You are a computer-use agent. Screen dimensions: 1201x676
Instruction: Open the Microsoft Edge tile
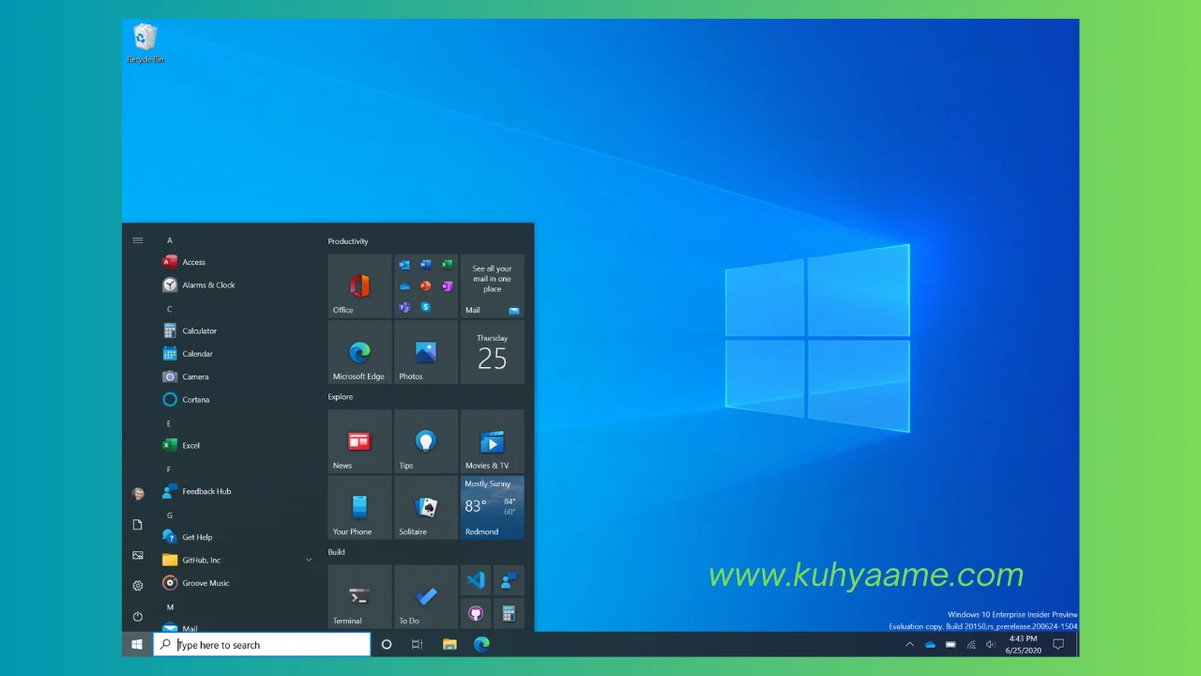click(359, 352)
